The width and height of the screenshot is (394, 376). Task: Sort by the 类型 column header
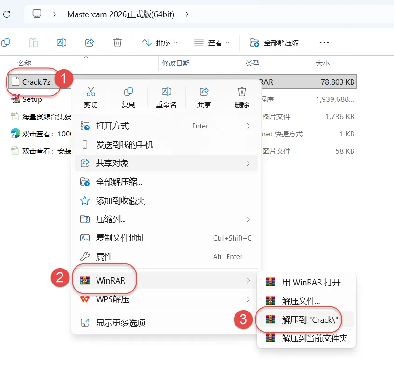pos(253,63)
